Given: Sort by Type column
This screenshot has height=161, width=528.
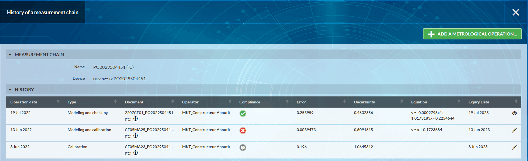Looking at the screenshot, I should click(115, 101).
